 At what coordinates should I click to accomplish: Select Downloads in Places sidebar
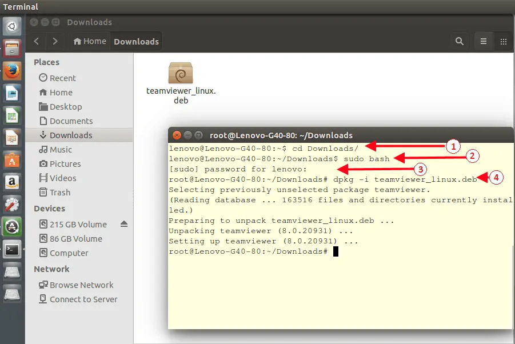(79, 135)
